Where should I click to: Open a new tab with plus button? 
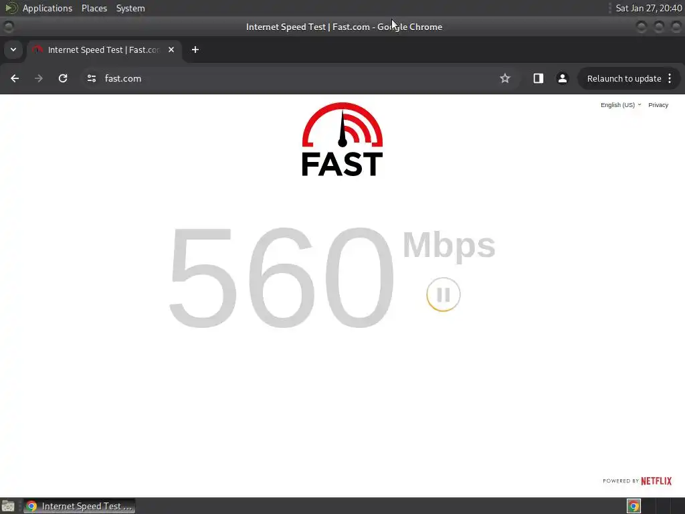(x=195, y=50)
